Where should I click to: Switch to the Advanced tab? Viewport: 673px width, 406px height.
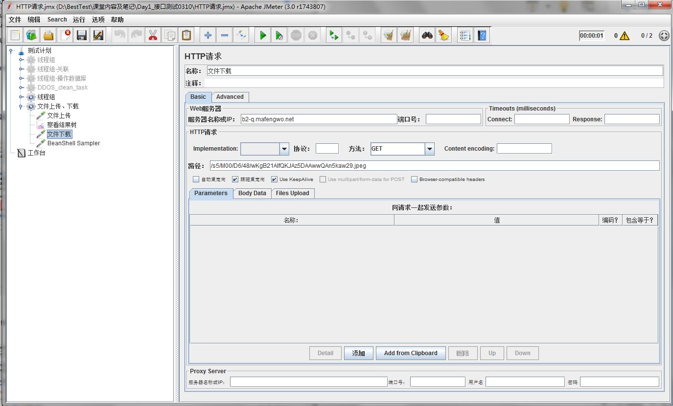[230, 97]
